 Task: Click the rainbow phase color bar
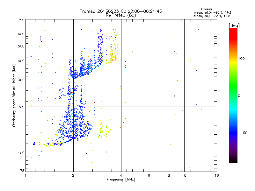(233, 95)
